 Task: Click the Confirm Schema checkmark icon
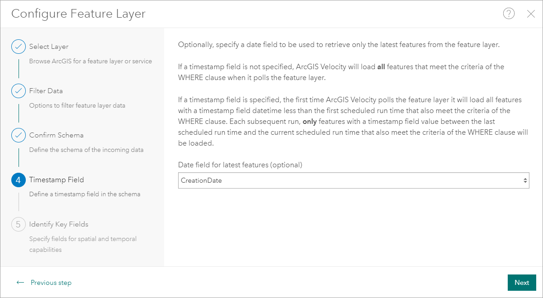pyautogui.click(x=19, y=135)
